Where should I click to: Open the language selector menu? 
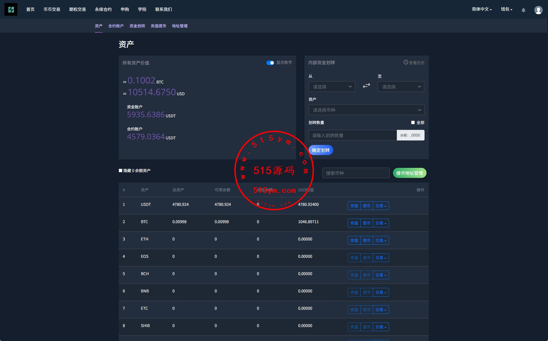(x=482, y=9)
